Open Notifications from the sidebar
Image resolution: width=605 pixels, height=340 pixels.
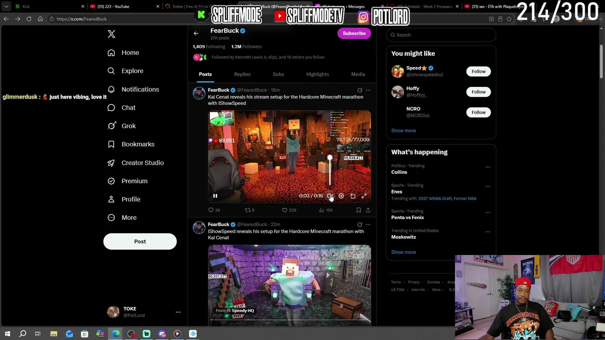coord(133,89)
